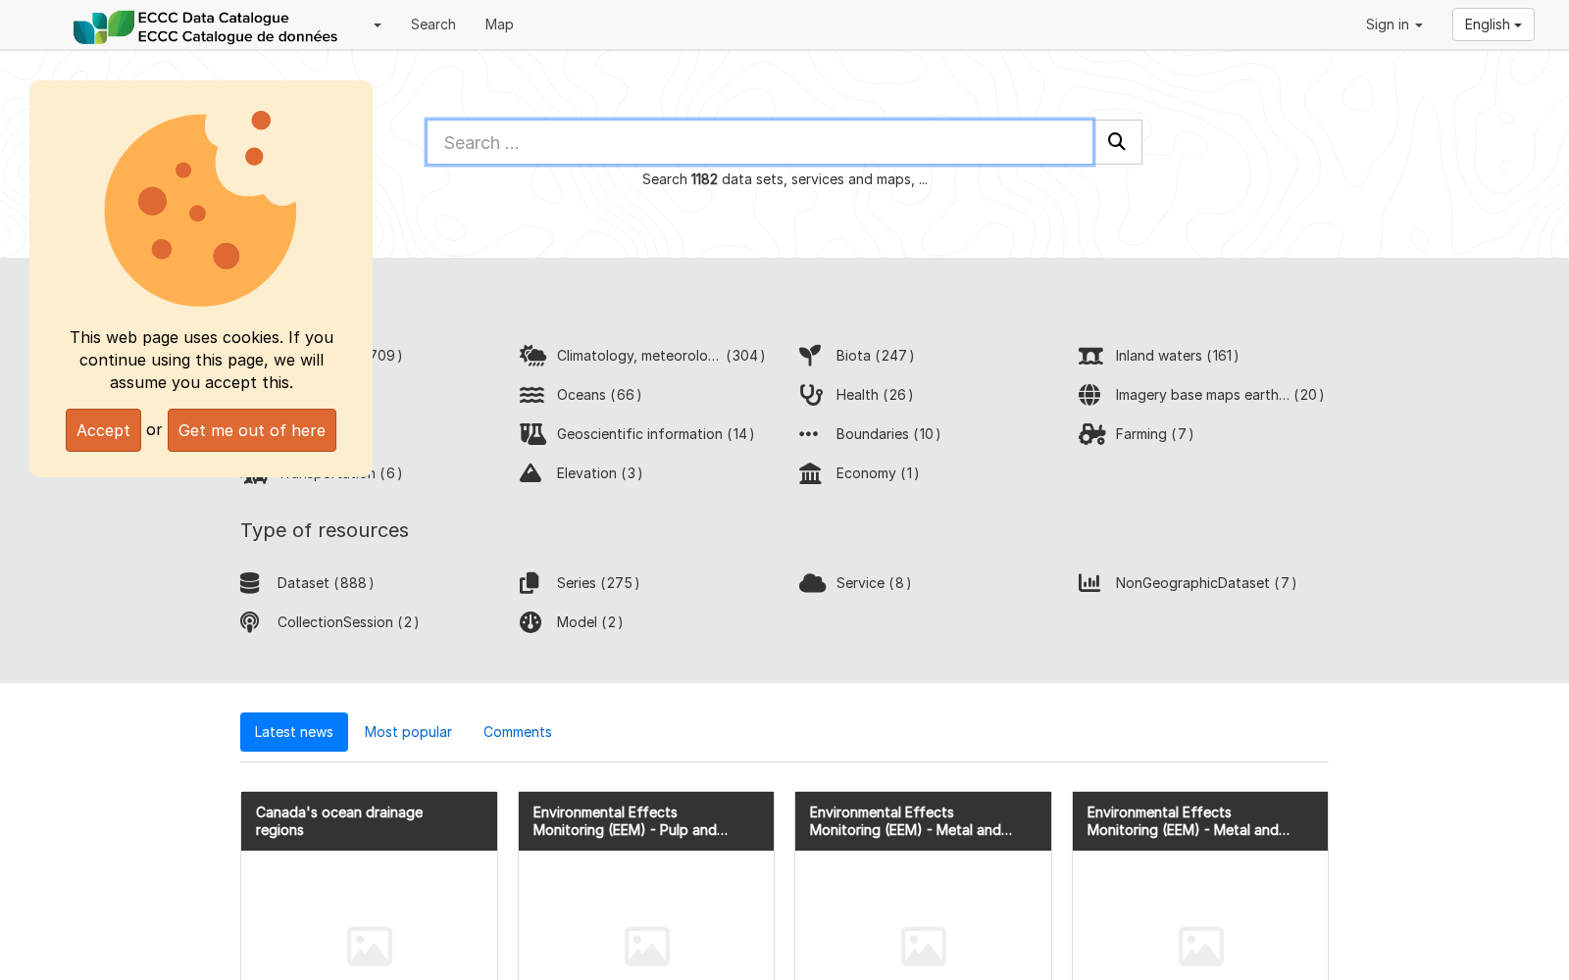Click the magnifier search button
This screenshot has width=1569, height=980.
click(1117, 142)
